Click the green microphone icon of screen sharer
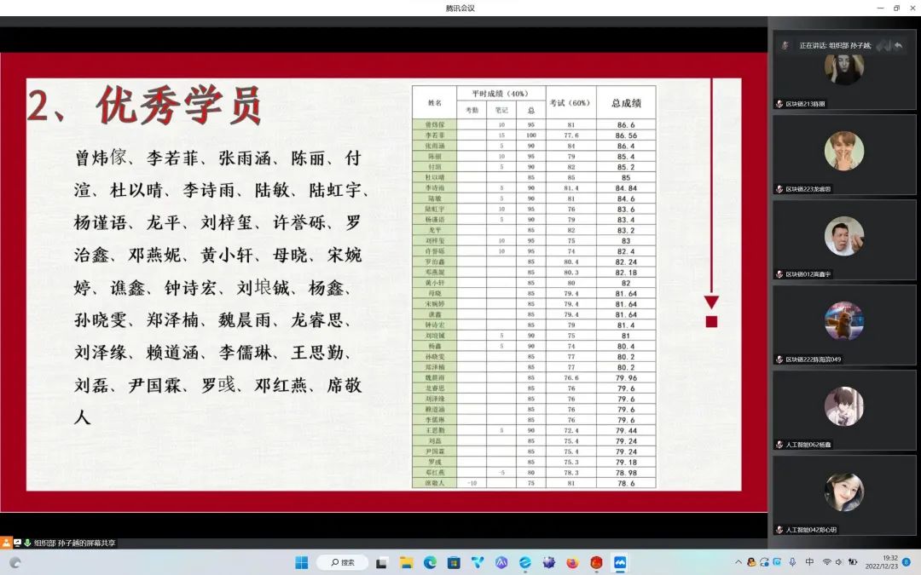This screenshot has height=575, width=921. pos(27,543)
